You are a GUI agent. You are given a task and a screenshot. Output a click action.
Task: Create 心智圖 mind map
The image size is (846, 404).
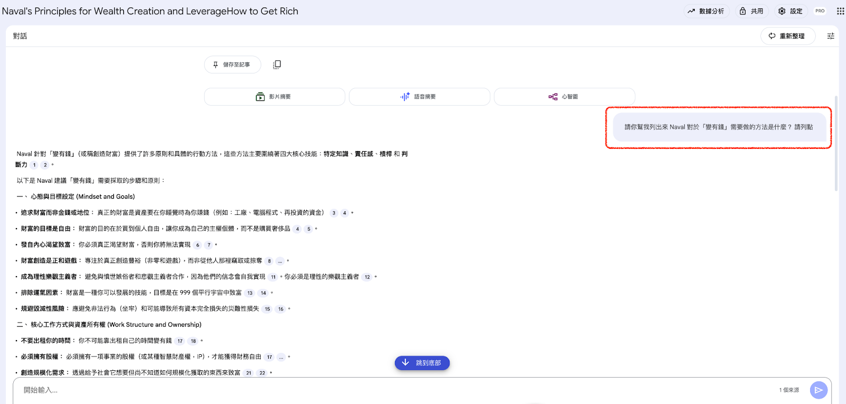564,97
